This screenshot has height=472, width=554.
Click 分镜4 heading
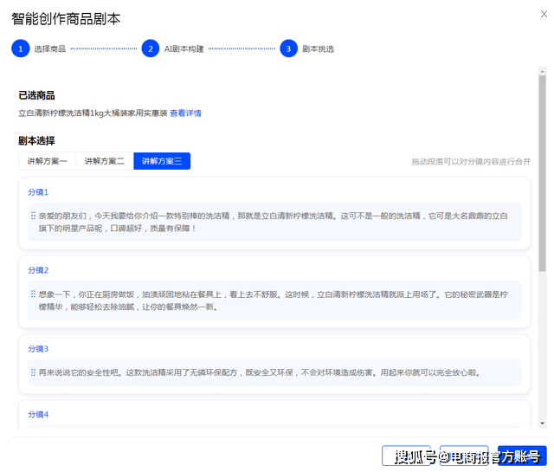tap(38, 414)
